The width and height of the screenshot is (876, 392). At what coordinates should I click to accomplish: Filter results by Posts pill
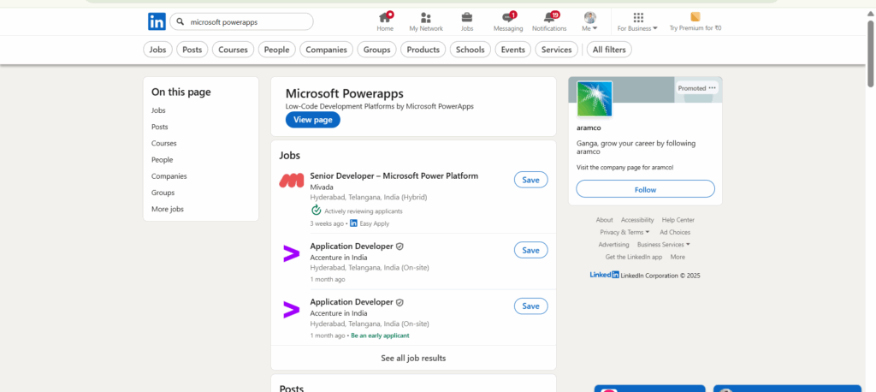click(x=192, y=50)
